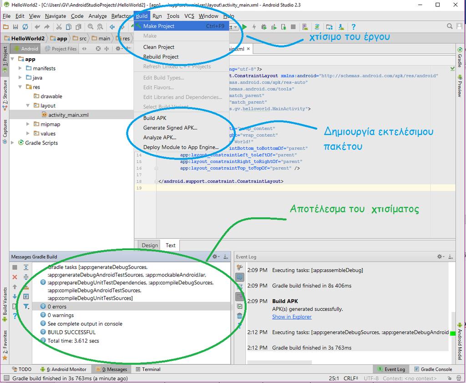Click the Open folder toolbar icon

[x=5, y=27]
